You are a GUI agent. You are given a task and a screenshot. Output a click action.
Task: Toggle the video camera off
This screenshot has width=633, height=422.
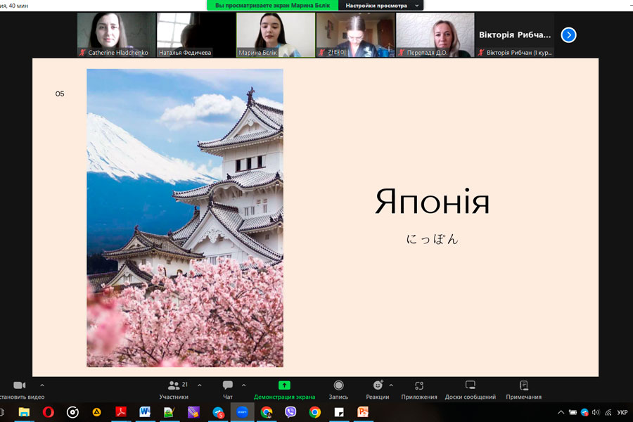click(20, 385)
